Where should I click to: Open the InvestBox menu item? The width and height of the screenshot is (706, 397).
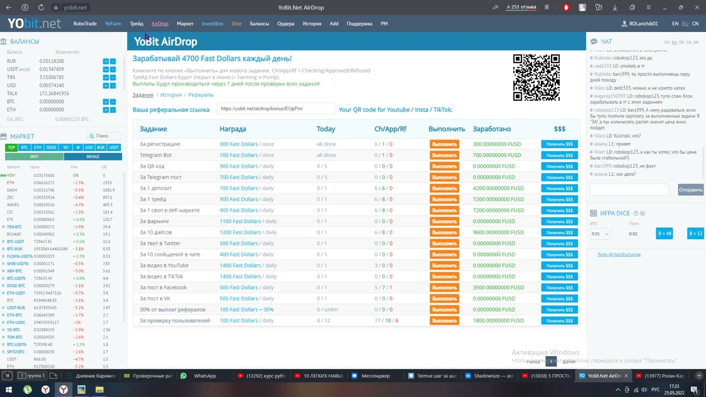point(212,24)
